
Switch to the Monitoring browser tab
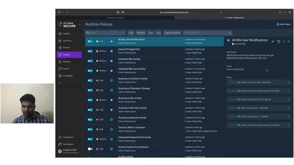point(115,17)
